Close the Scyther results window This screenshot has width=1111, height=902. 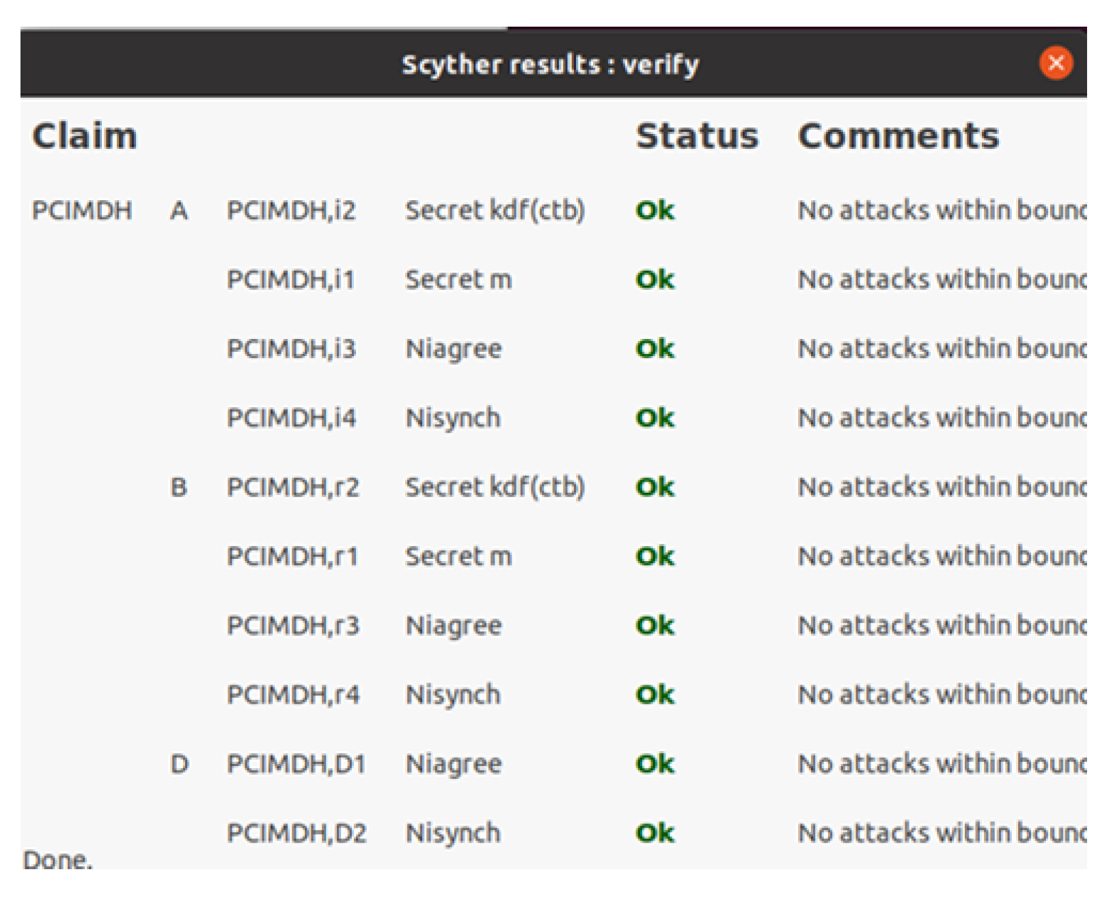(x=1056, y=64)
